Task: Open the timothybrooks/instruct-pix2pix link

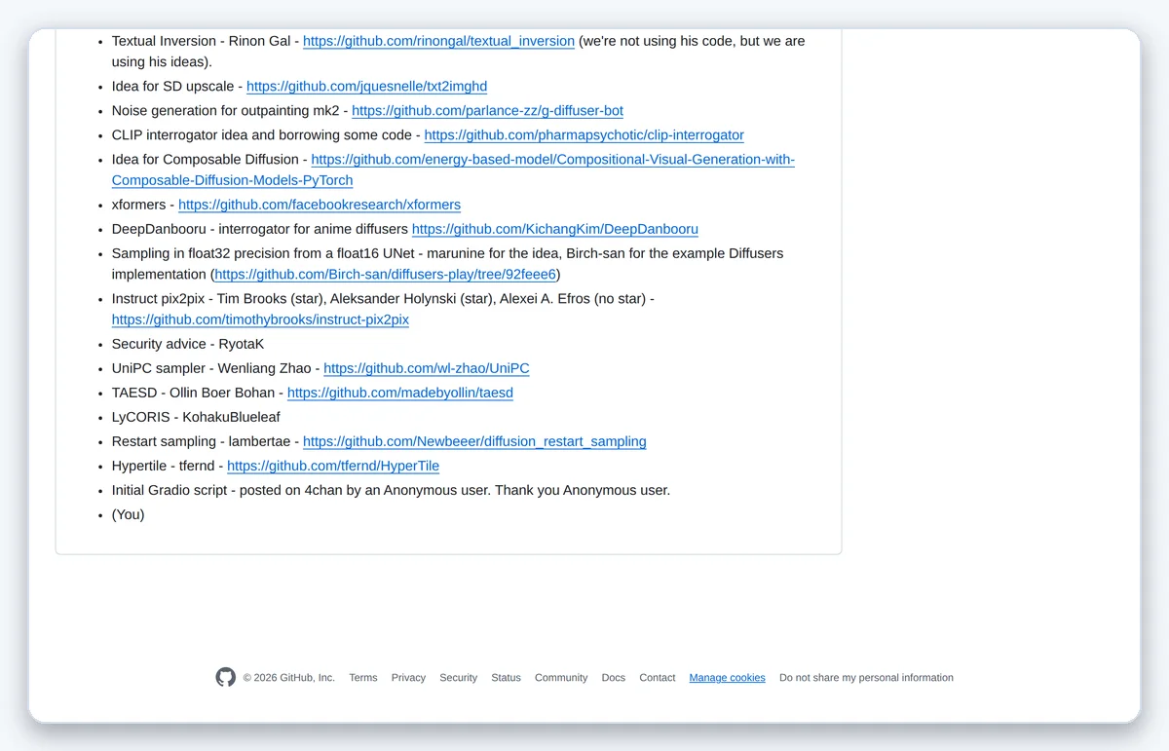Action: 260,319
